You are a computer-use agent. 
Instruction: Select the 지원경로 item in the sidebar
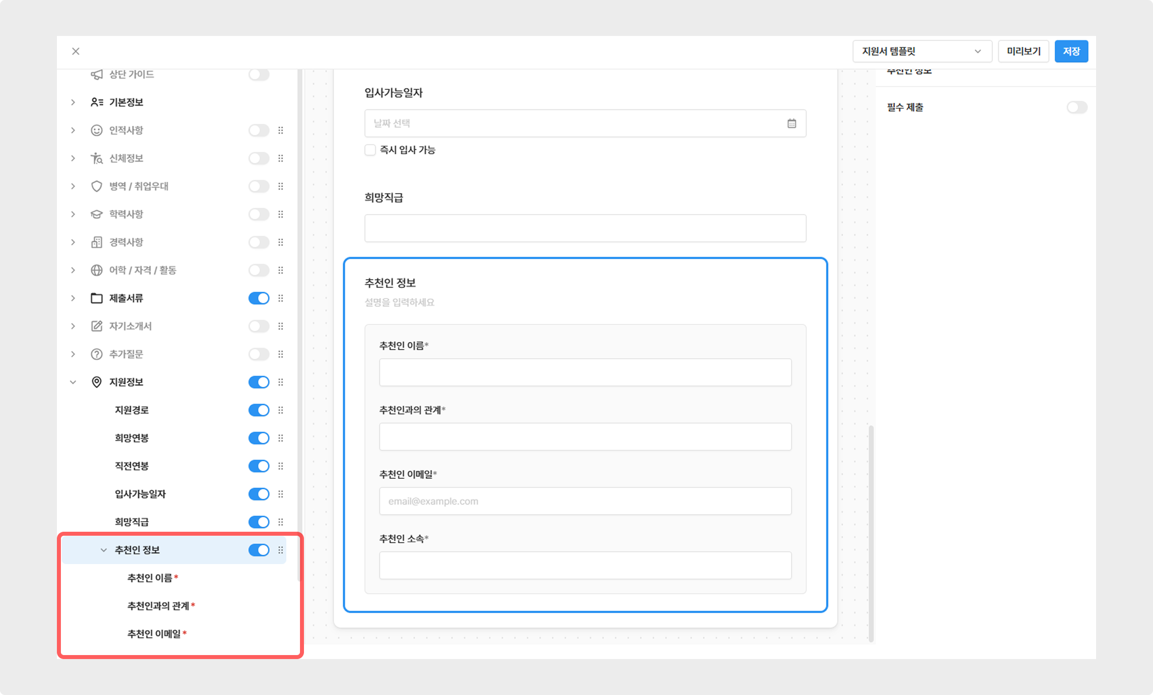point(132,410)
